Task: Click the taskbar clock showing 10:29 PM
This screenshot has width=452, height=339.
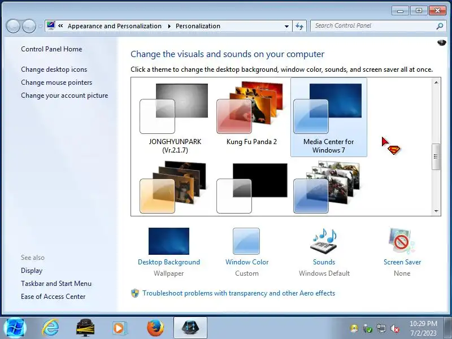Action: coord(423,328)
